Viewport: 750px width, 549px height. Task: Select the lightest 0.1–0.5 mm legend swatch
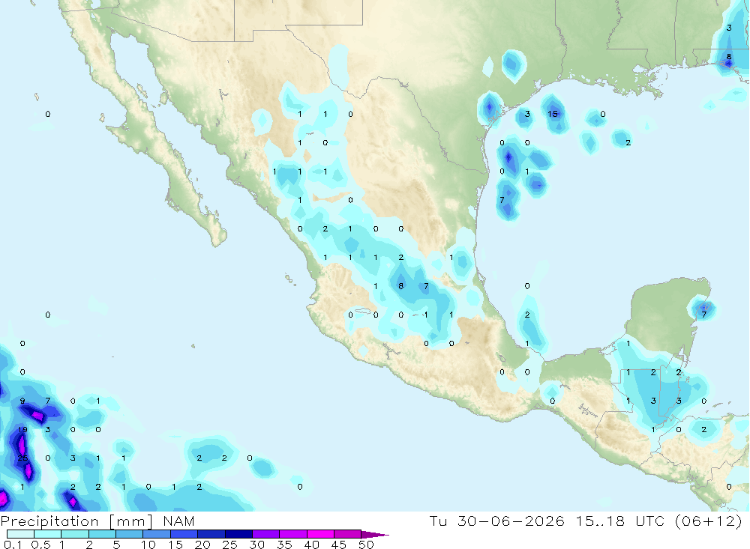click(x=20, y=534)
